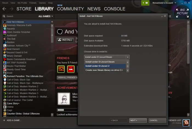The image size is (192, 129).
Task: Click Add a Game link
Action: click(x=14, y=120)
